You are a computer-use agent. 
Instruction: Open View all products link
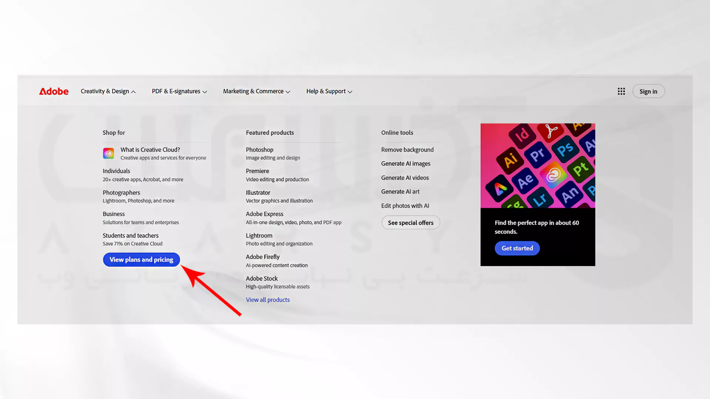coord(268,300)
